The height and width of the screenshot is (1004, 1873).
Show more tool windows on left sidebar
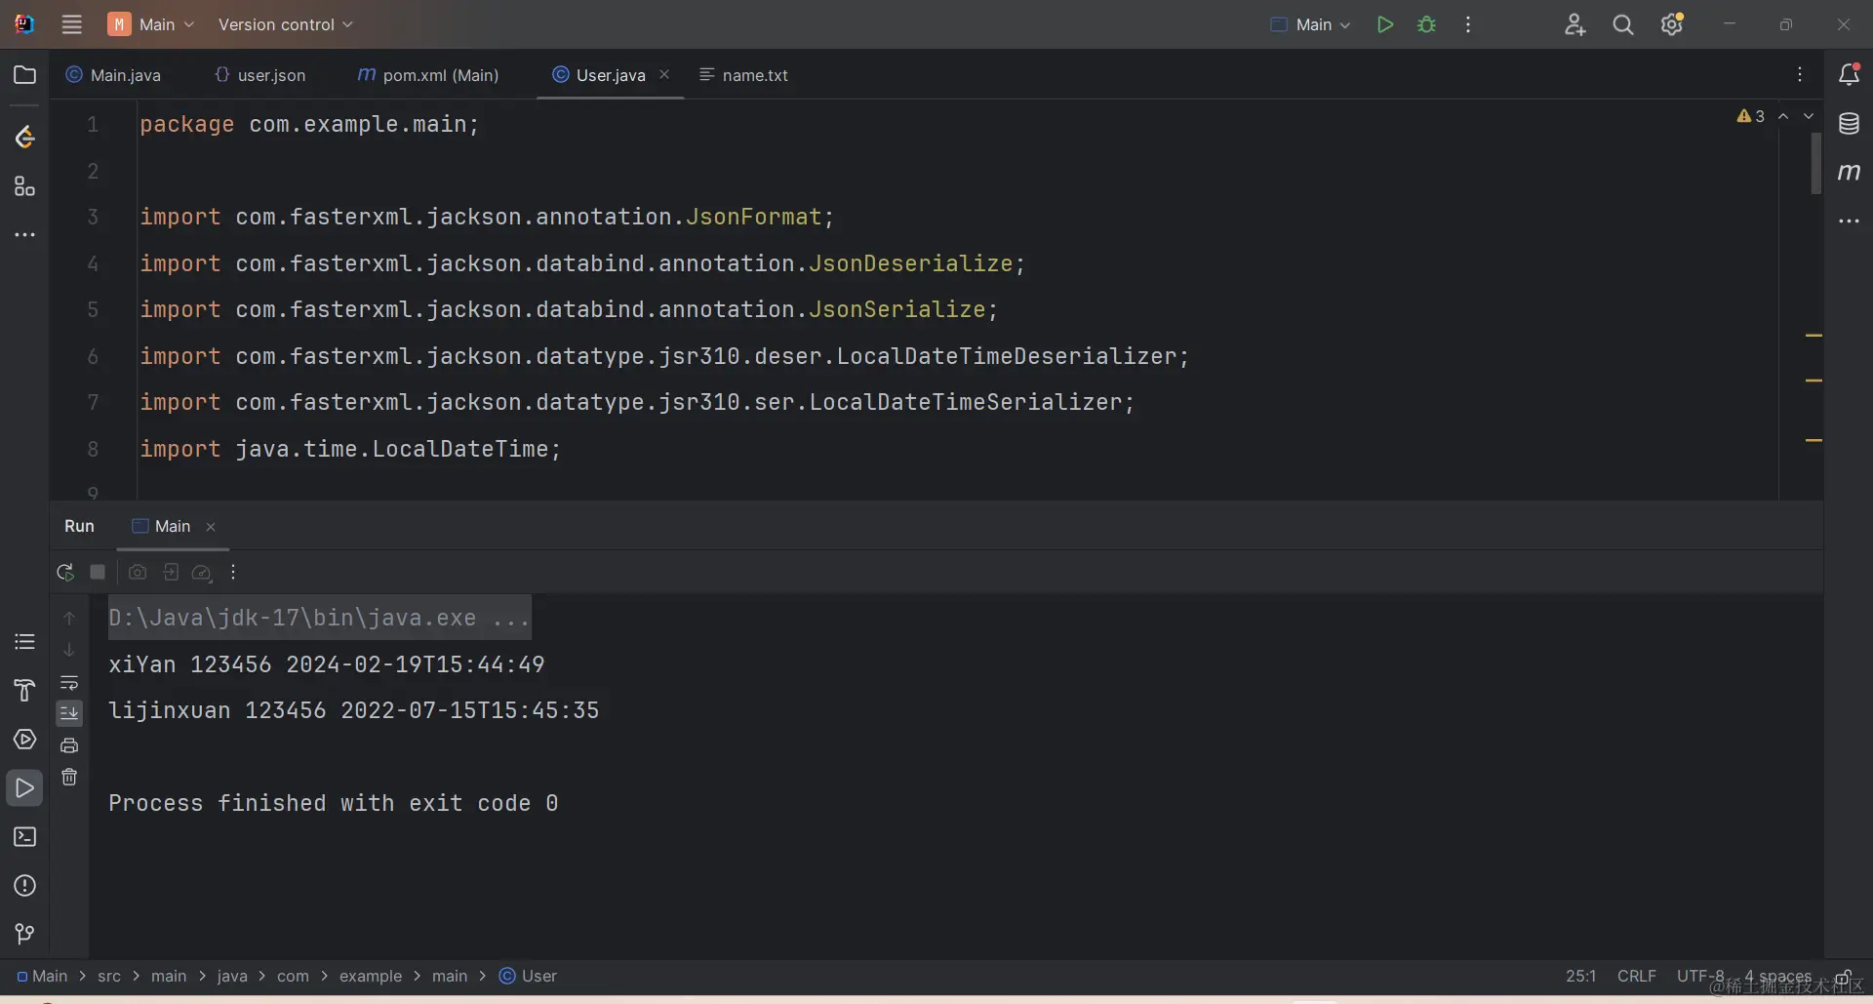[x=25, y=235]
